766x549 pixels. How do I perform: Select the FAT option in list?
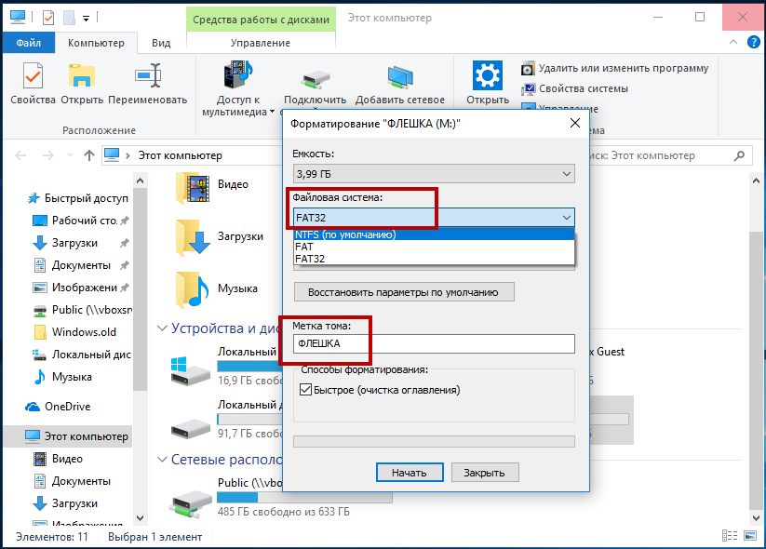pyautogui.click(x=434, y=247)
